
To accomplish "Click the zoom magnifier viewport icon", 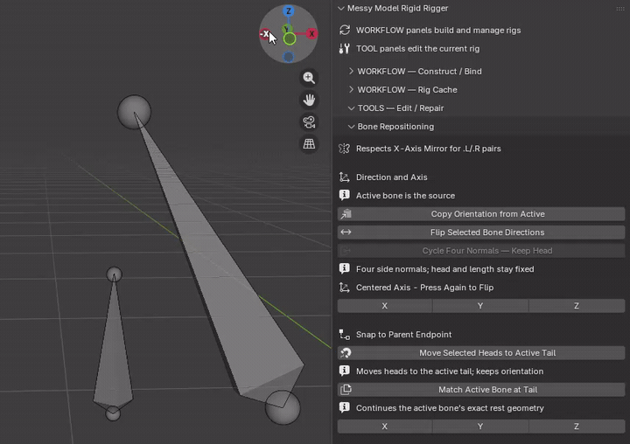I will click(309, 78).
